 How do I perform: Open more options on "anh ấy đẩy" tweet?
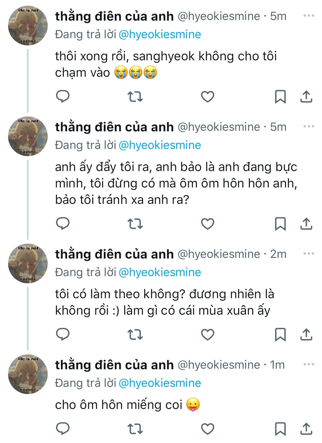[309, 127]
